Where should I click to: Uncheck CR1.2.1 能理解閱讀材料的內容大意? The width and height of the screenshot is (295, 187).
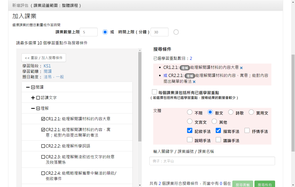pyautogui.click(x=43, y=119)
